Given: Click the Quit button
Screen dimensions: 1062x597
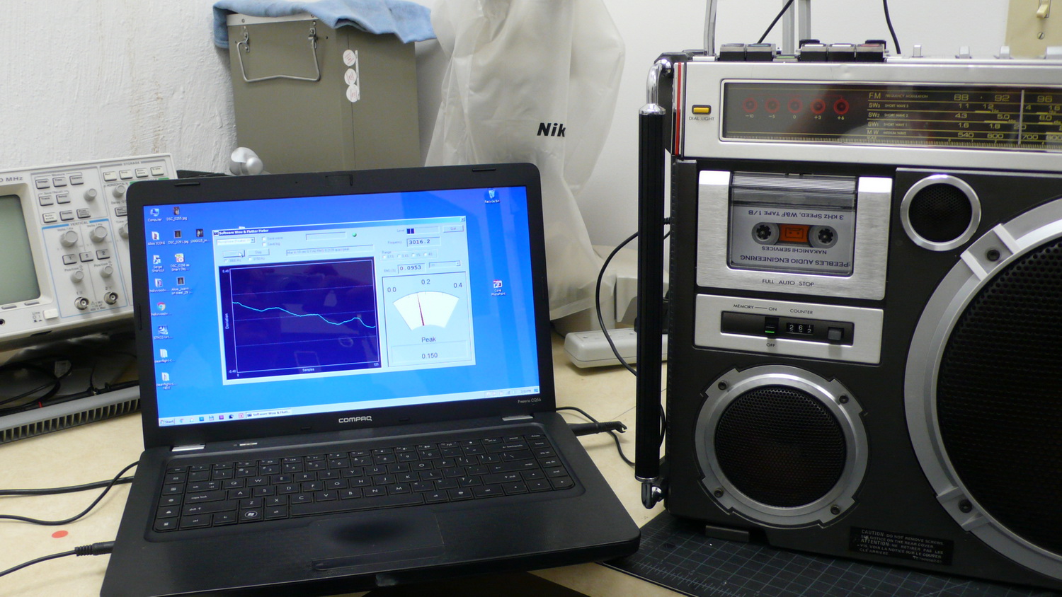Looking at the screenshot, I should click(x=453, y=228).
